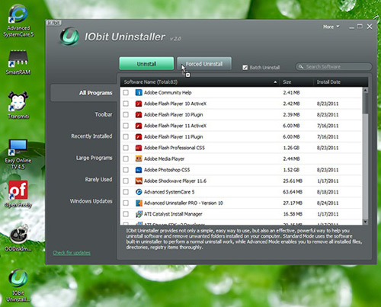
Task: Click the Adobe Media Player icon
Action: tap(139, 158)
